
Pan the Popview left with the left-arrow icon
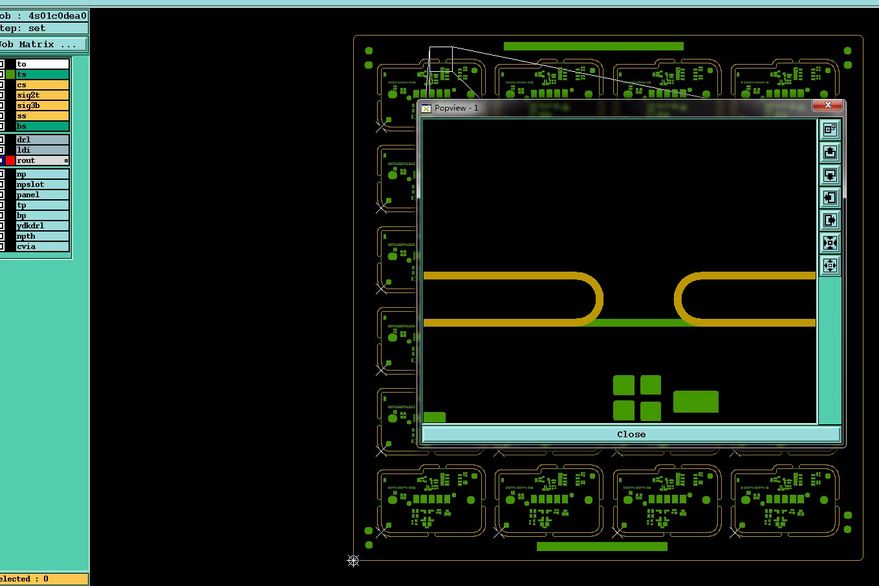(x=830, y=197)
